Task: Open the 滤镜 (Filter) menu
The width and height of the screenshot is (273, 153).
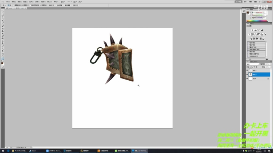Action: (x=37, y=2)
